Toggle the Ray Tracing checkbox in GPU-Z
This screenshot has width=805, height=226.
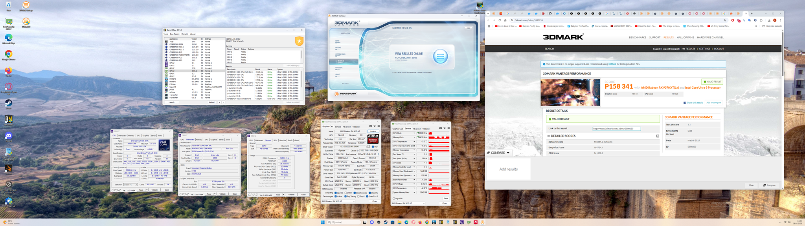point(346,197)
